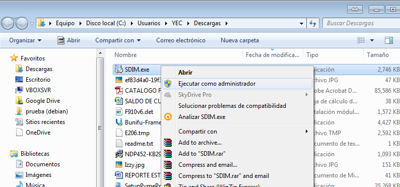This screenshot has width=400, height=187.
Task: Click the Bunifu-Frame file icon
Action: tap(119, 122)
